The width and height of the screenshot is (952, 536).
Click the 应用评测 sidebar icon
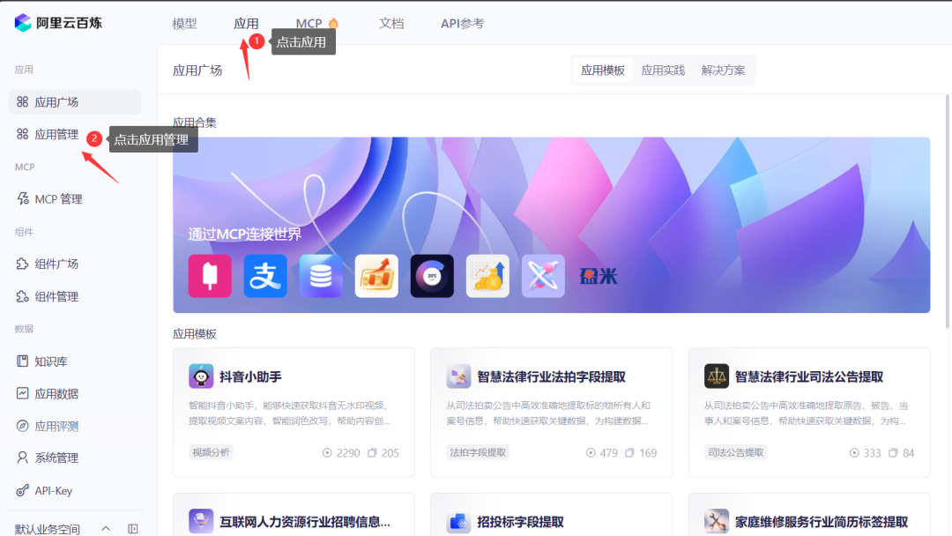tap(22, 426)
